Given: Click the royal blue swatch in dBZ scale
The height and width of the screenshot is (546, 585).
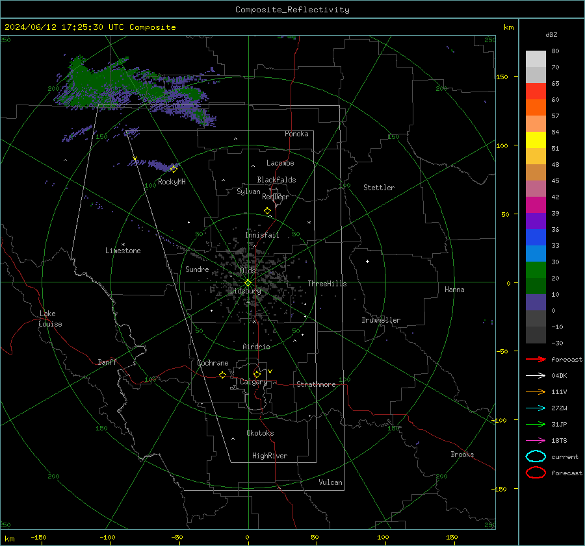Looking at the screenshot, I should 536,238.
